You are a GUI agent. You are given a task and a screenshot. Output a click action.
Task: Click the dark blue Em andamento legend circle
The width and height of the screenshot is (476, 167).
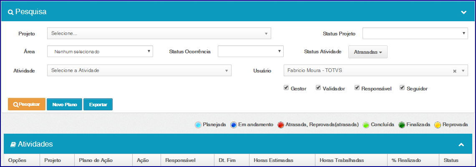pyautogui.click(x=234, y=125)
